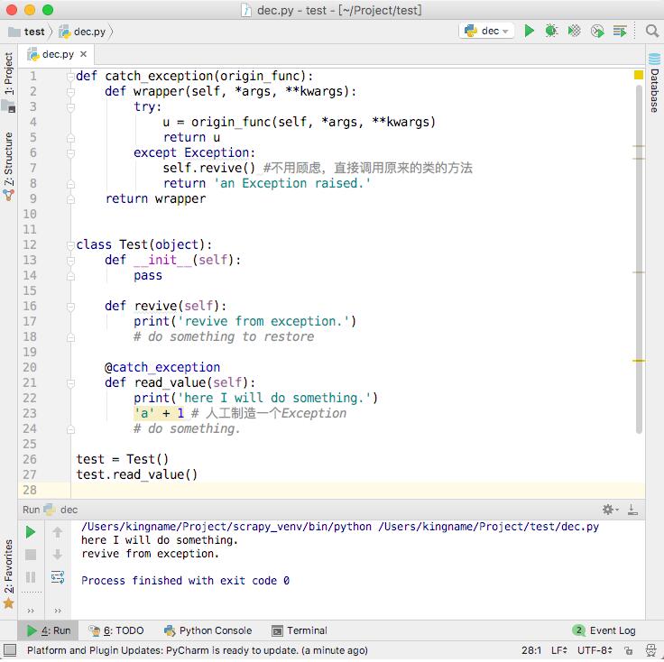Viewport: 664px width, 662px height.
Task: Collapse catch_exception function fold at line 1
Action: (70, 76)
